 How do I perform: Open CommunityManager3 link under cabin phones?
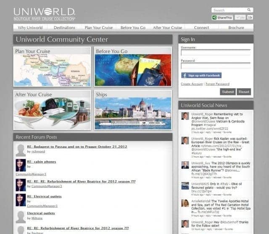click(31, 174)
